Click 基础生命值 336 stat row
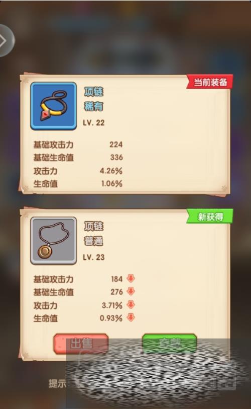The image size is (251, 409). click(x=78, y=157)
